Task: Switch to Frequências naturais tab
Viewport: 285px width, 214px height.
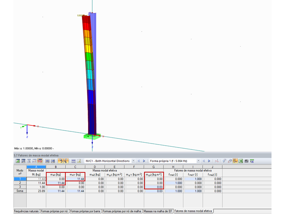Action: [x=26, y=211]
